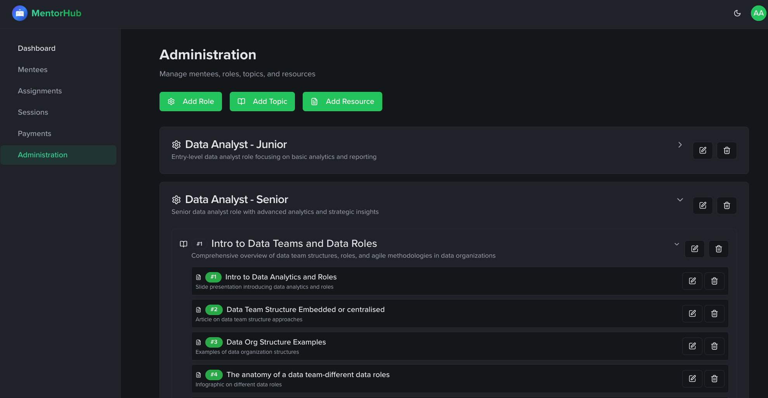Screen dimensions: 768x398
Task: Click the Add Role button
Action: [191, 102]
